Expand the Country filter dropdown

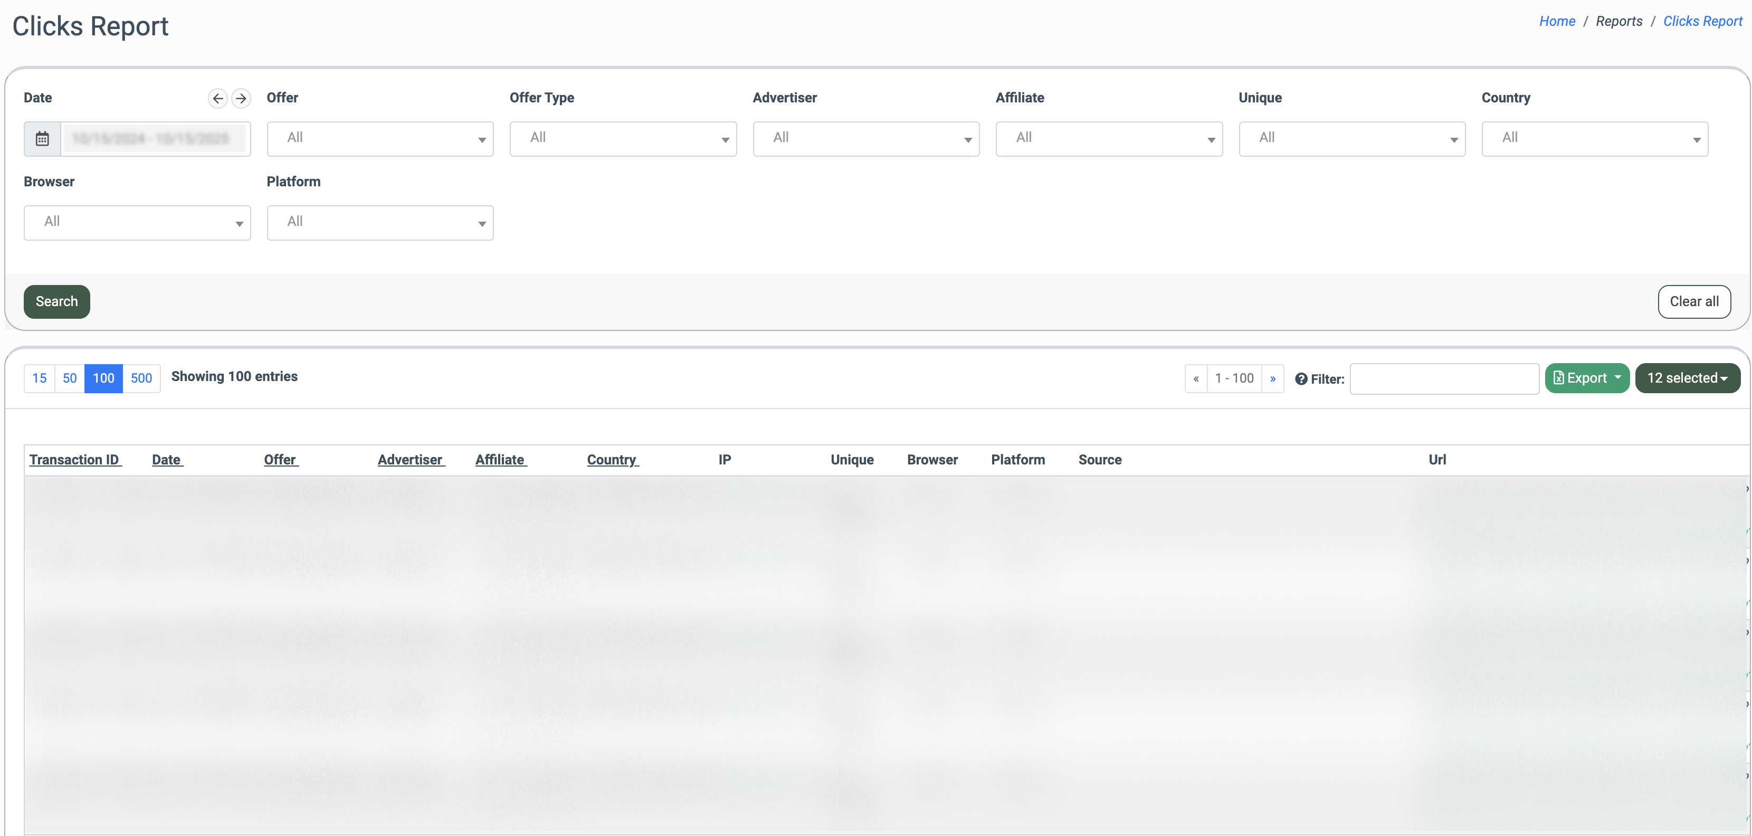pyautogui.click(x=1594, y=139)
